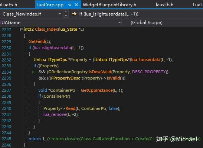Switch to the lauxlib.h tab
This screenshot has height=148, width=203.
(x=164, y=5)
